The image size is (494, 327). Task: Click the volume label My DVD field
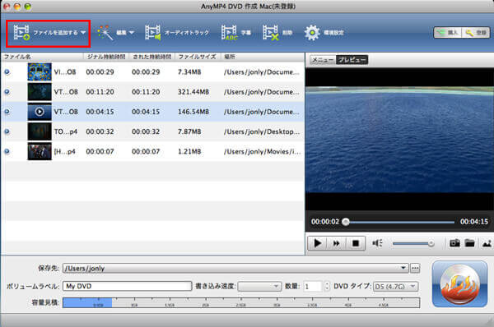click(x=128, y=286)
